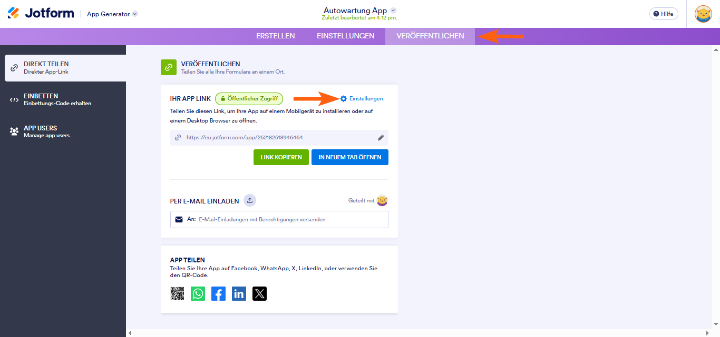Open the QR code share icon

point(177,293)
